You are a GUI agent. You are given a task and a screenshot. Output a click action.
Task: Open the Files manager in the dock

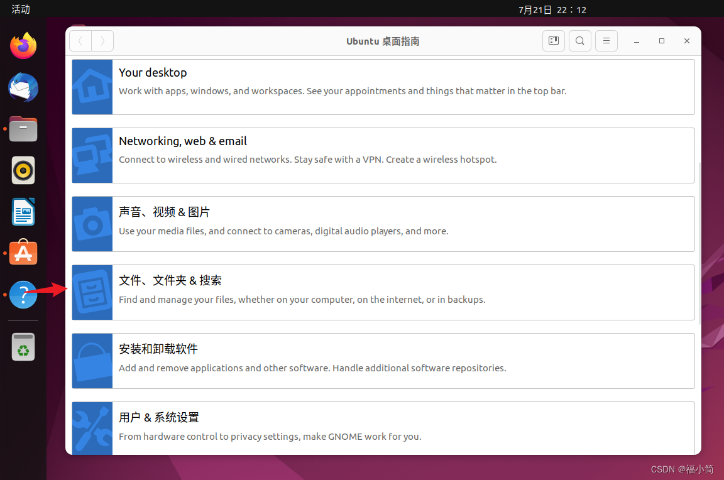point(23,129)
